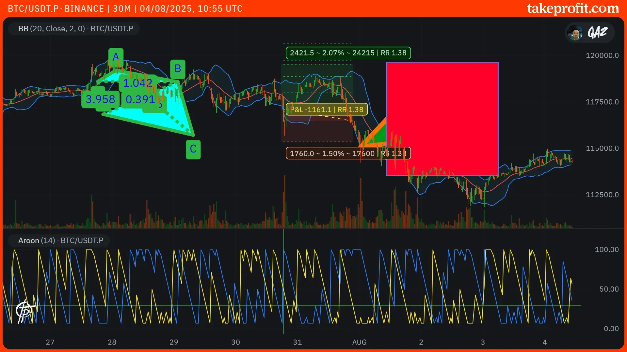Click the 3.958 ratio label
Viewport: 627px width, 352px height.
100,99
